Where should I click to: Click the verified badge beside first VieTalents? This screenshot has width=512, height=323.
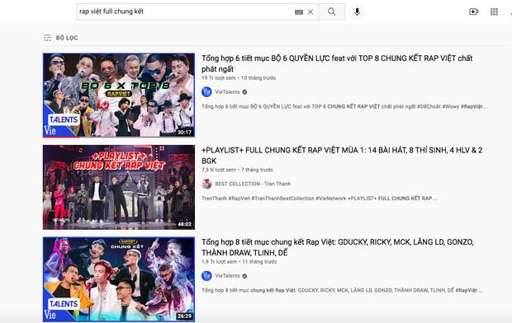coord(244,92)
